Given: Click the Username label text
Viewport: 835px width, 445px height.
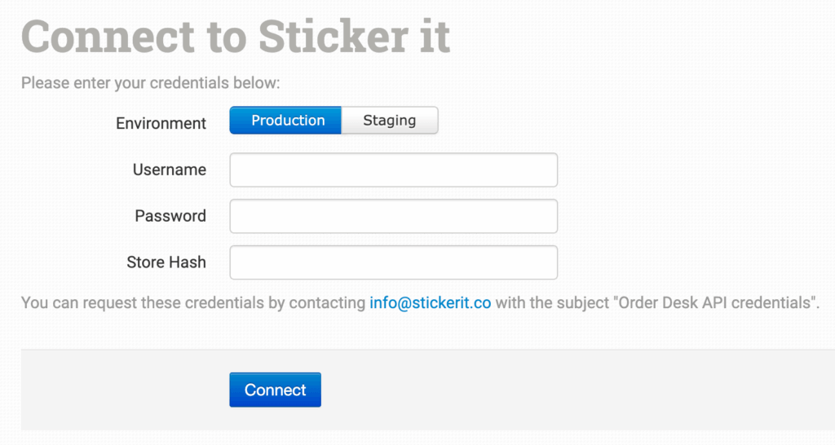Looking at the screenshot, I should click(x=169, y=170).
